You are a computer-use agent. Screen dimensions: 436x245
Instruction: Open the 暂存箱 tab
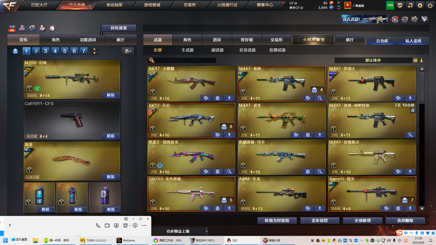pos(247,39)
